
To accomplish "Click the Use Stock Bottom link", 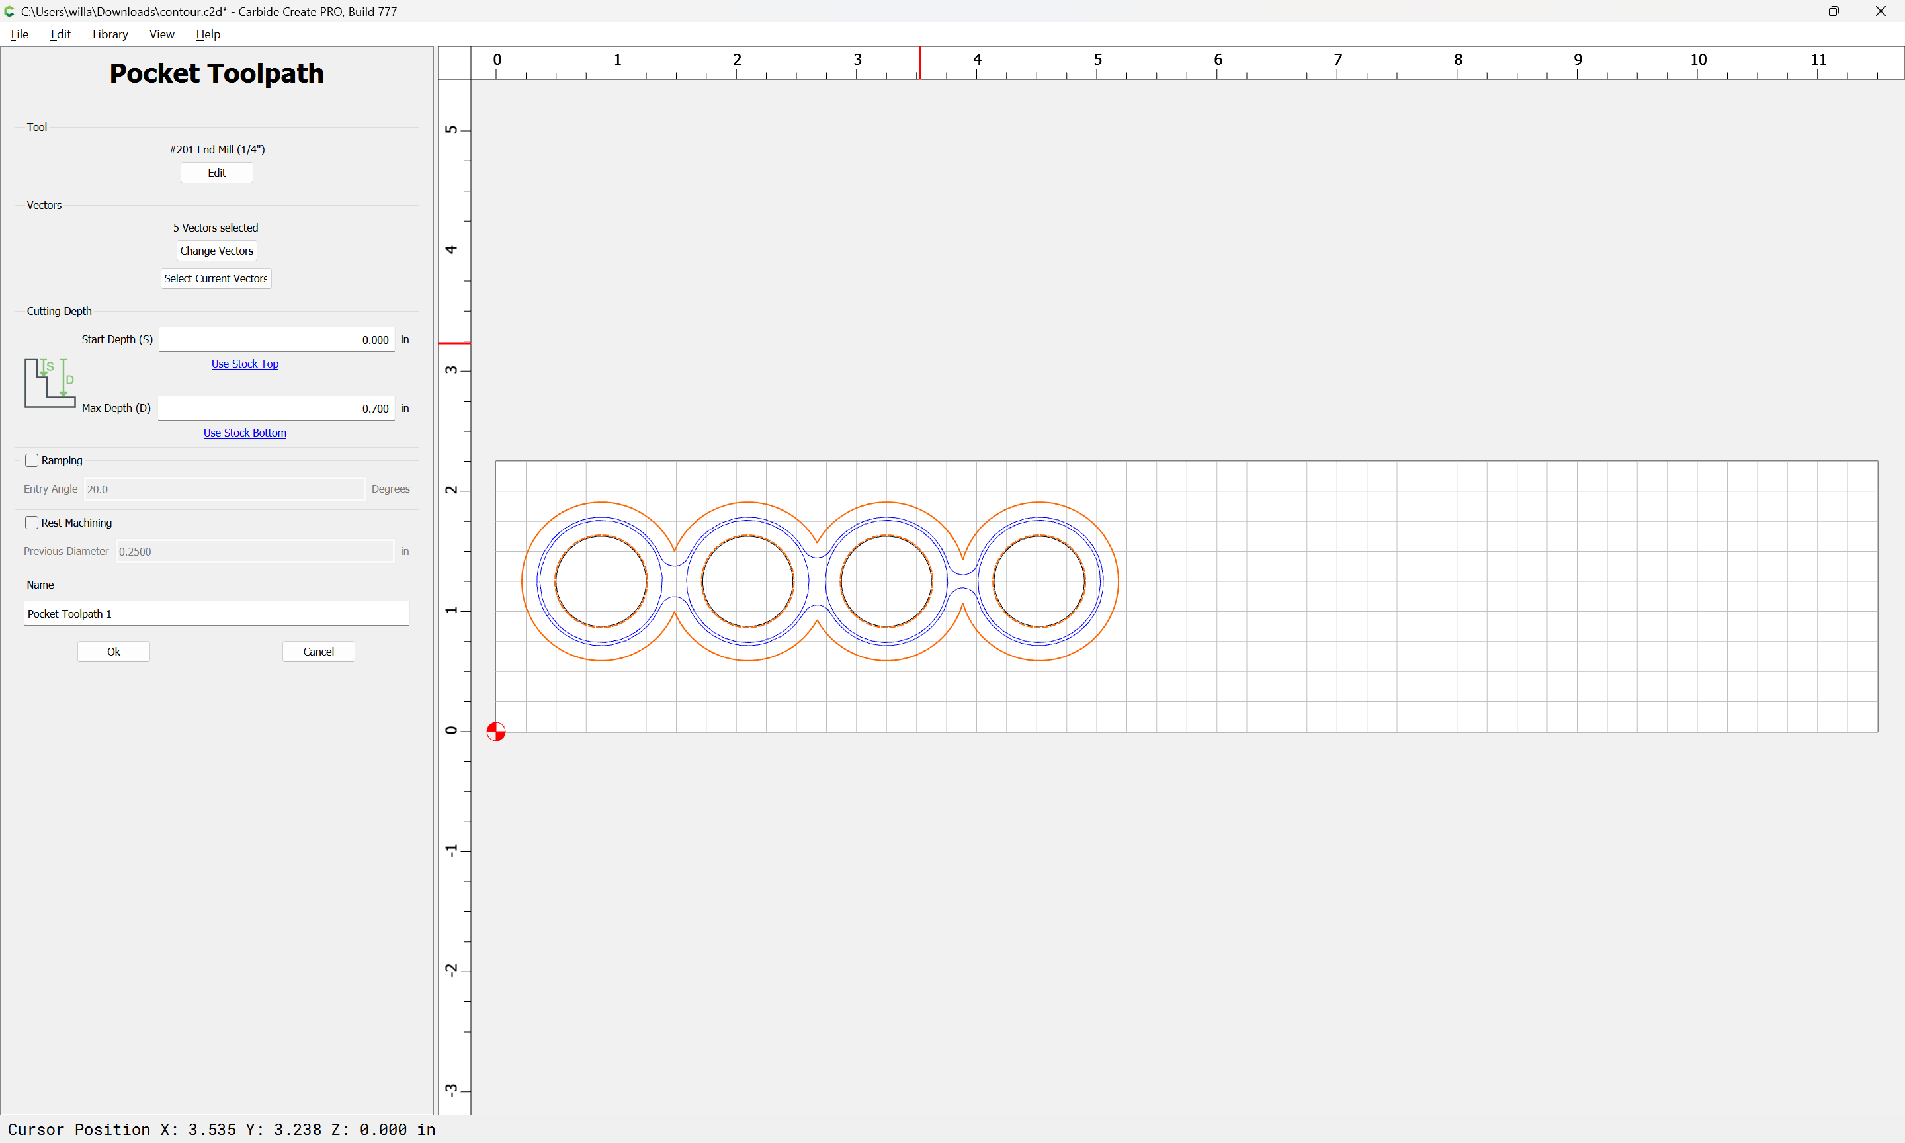I will (x=245, y=433).
